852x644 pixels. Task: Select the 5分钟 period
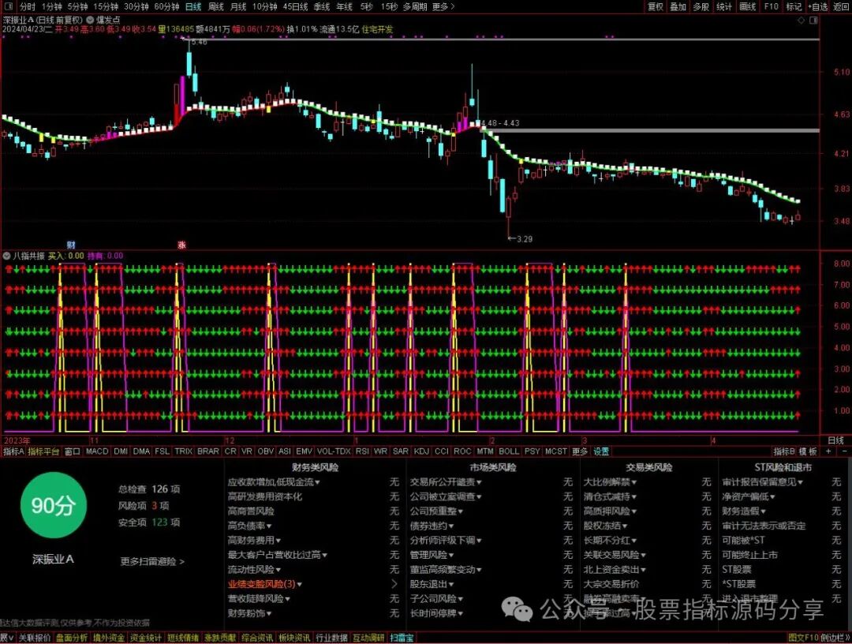(77, 6)
